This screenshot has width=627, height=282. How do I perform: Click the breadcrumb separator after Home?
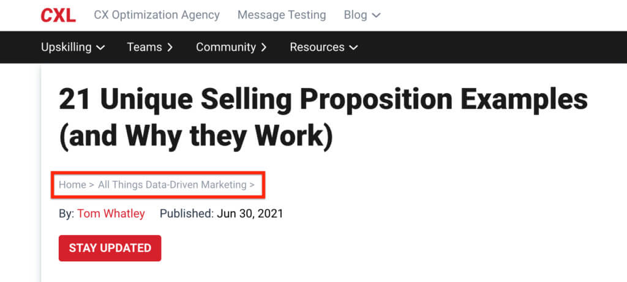pos(91,185)
